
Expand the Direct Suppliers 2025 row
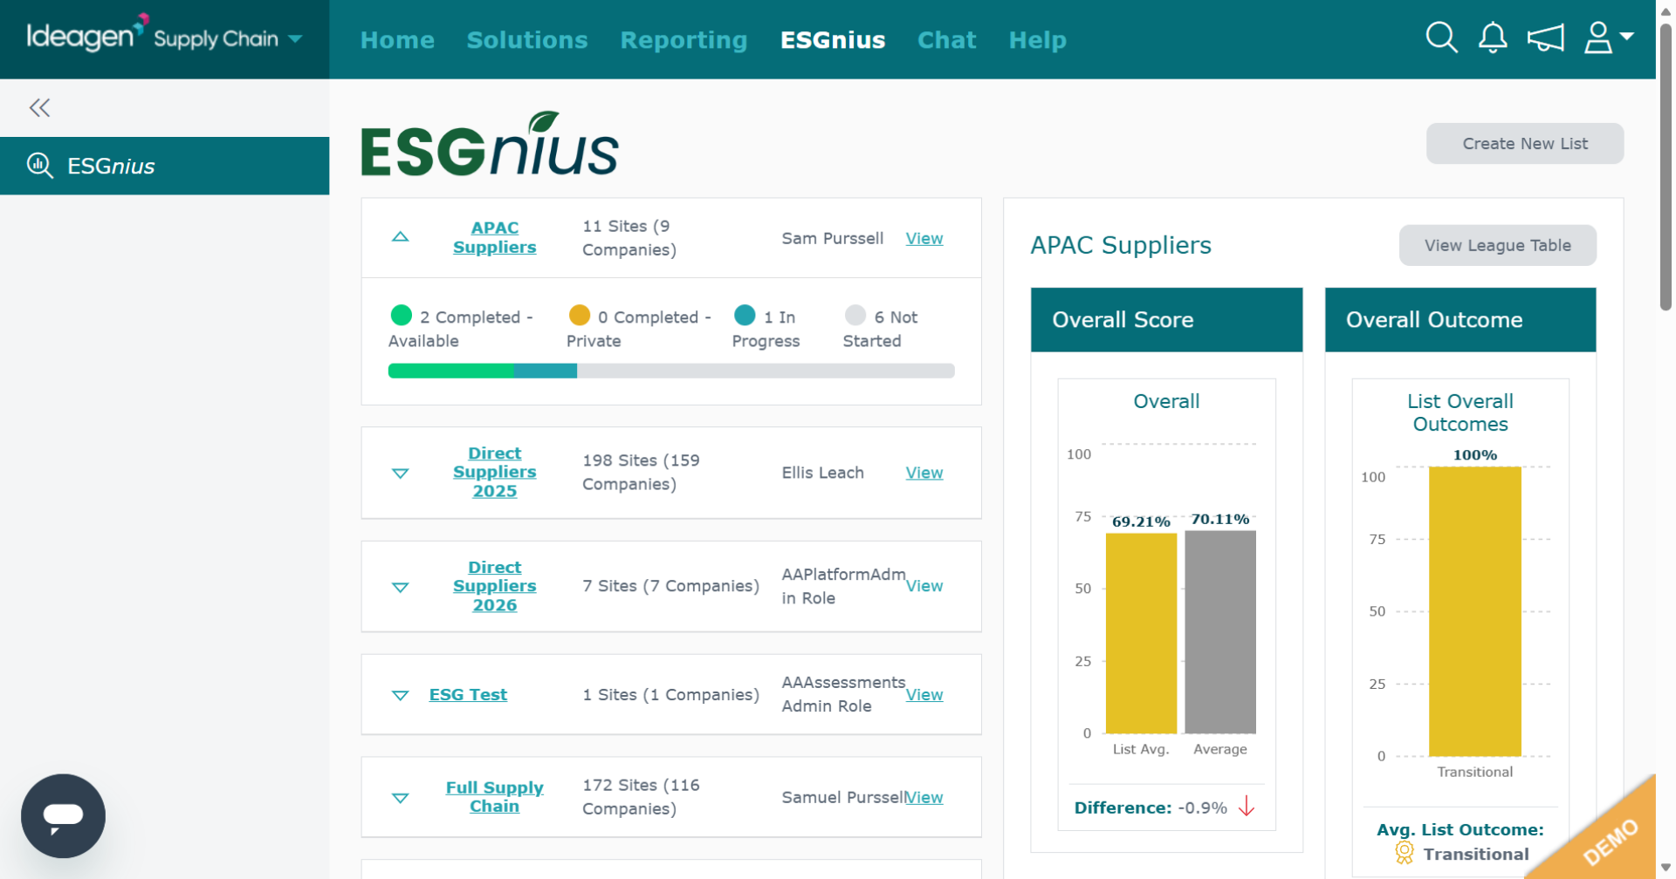[400, 473]
